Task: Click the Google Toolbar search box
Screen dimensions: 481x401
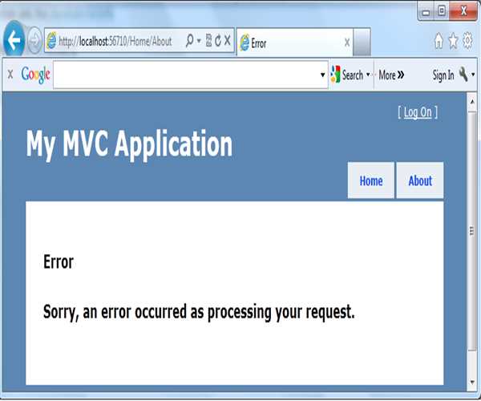Action: coord(191,75)
